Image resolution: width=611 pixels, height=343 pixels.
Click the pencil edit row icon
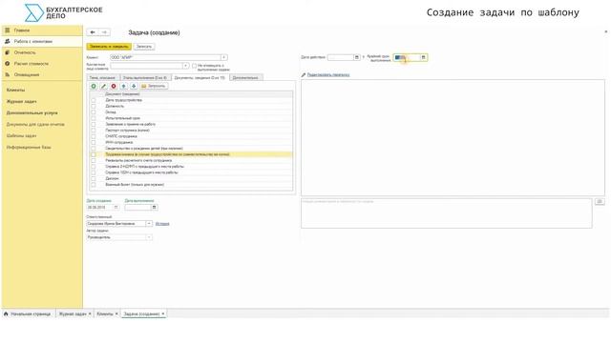coord(104,86)
